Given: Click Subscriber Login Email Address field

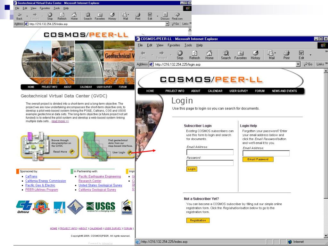Looking at the screenshot, I should pos(210,152).
